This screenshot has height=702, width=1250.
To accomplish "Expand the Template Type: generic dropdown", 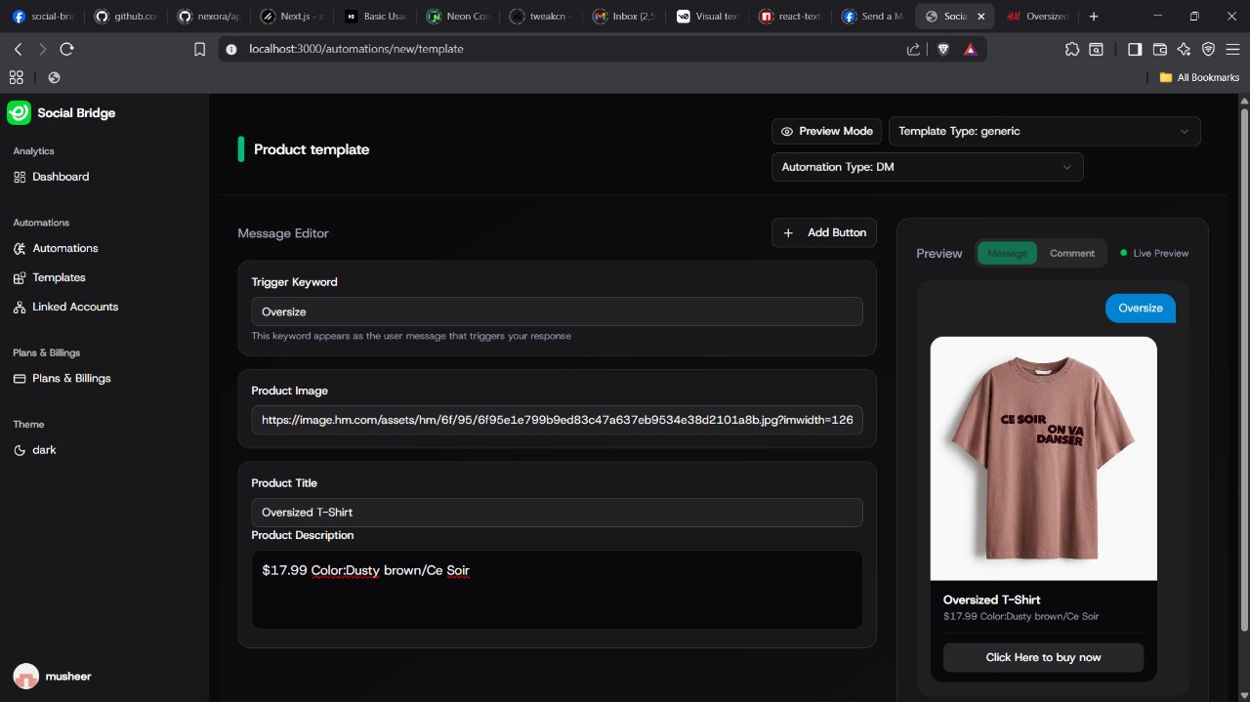I will [1043, 131].
